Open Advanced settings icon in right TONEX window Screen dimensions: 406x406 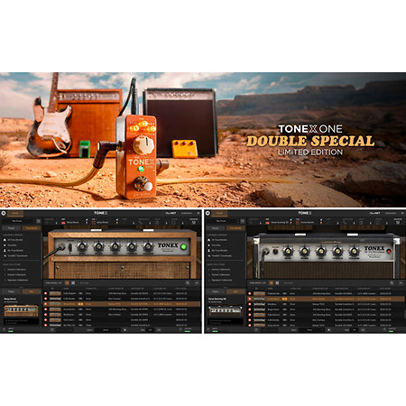click(x=398, y=221)
